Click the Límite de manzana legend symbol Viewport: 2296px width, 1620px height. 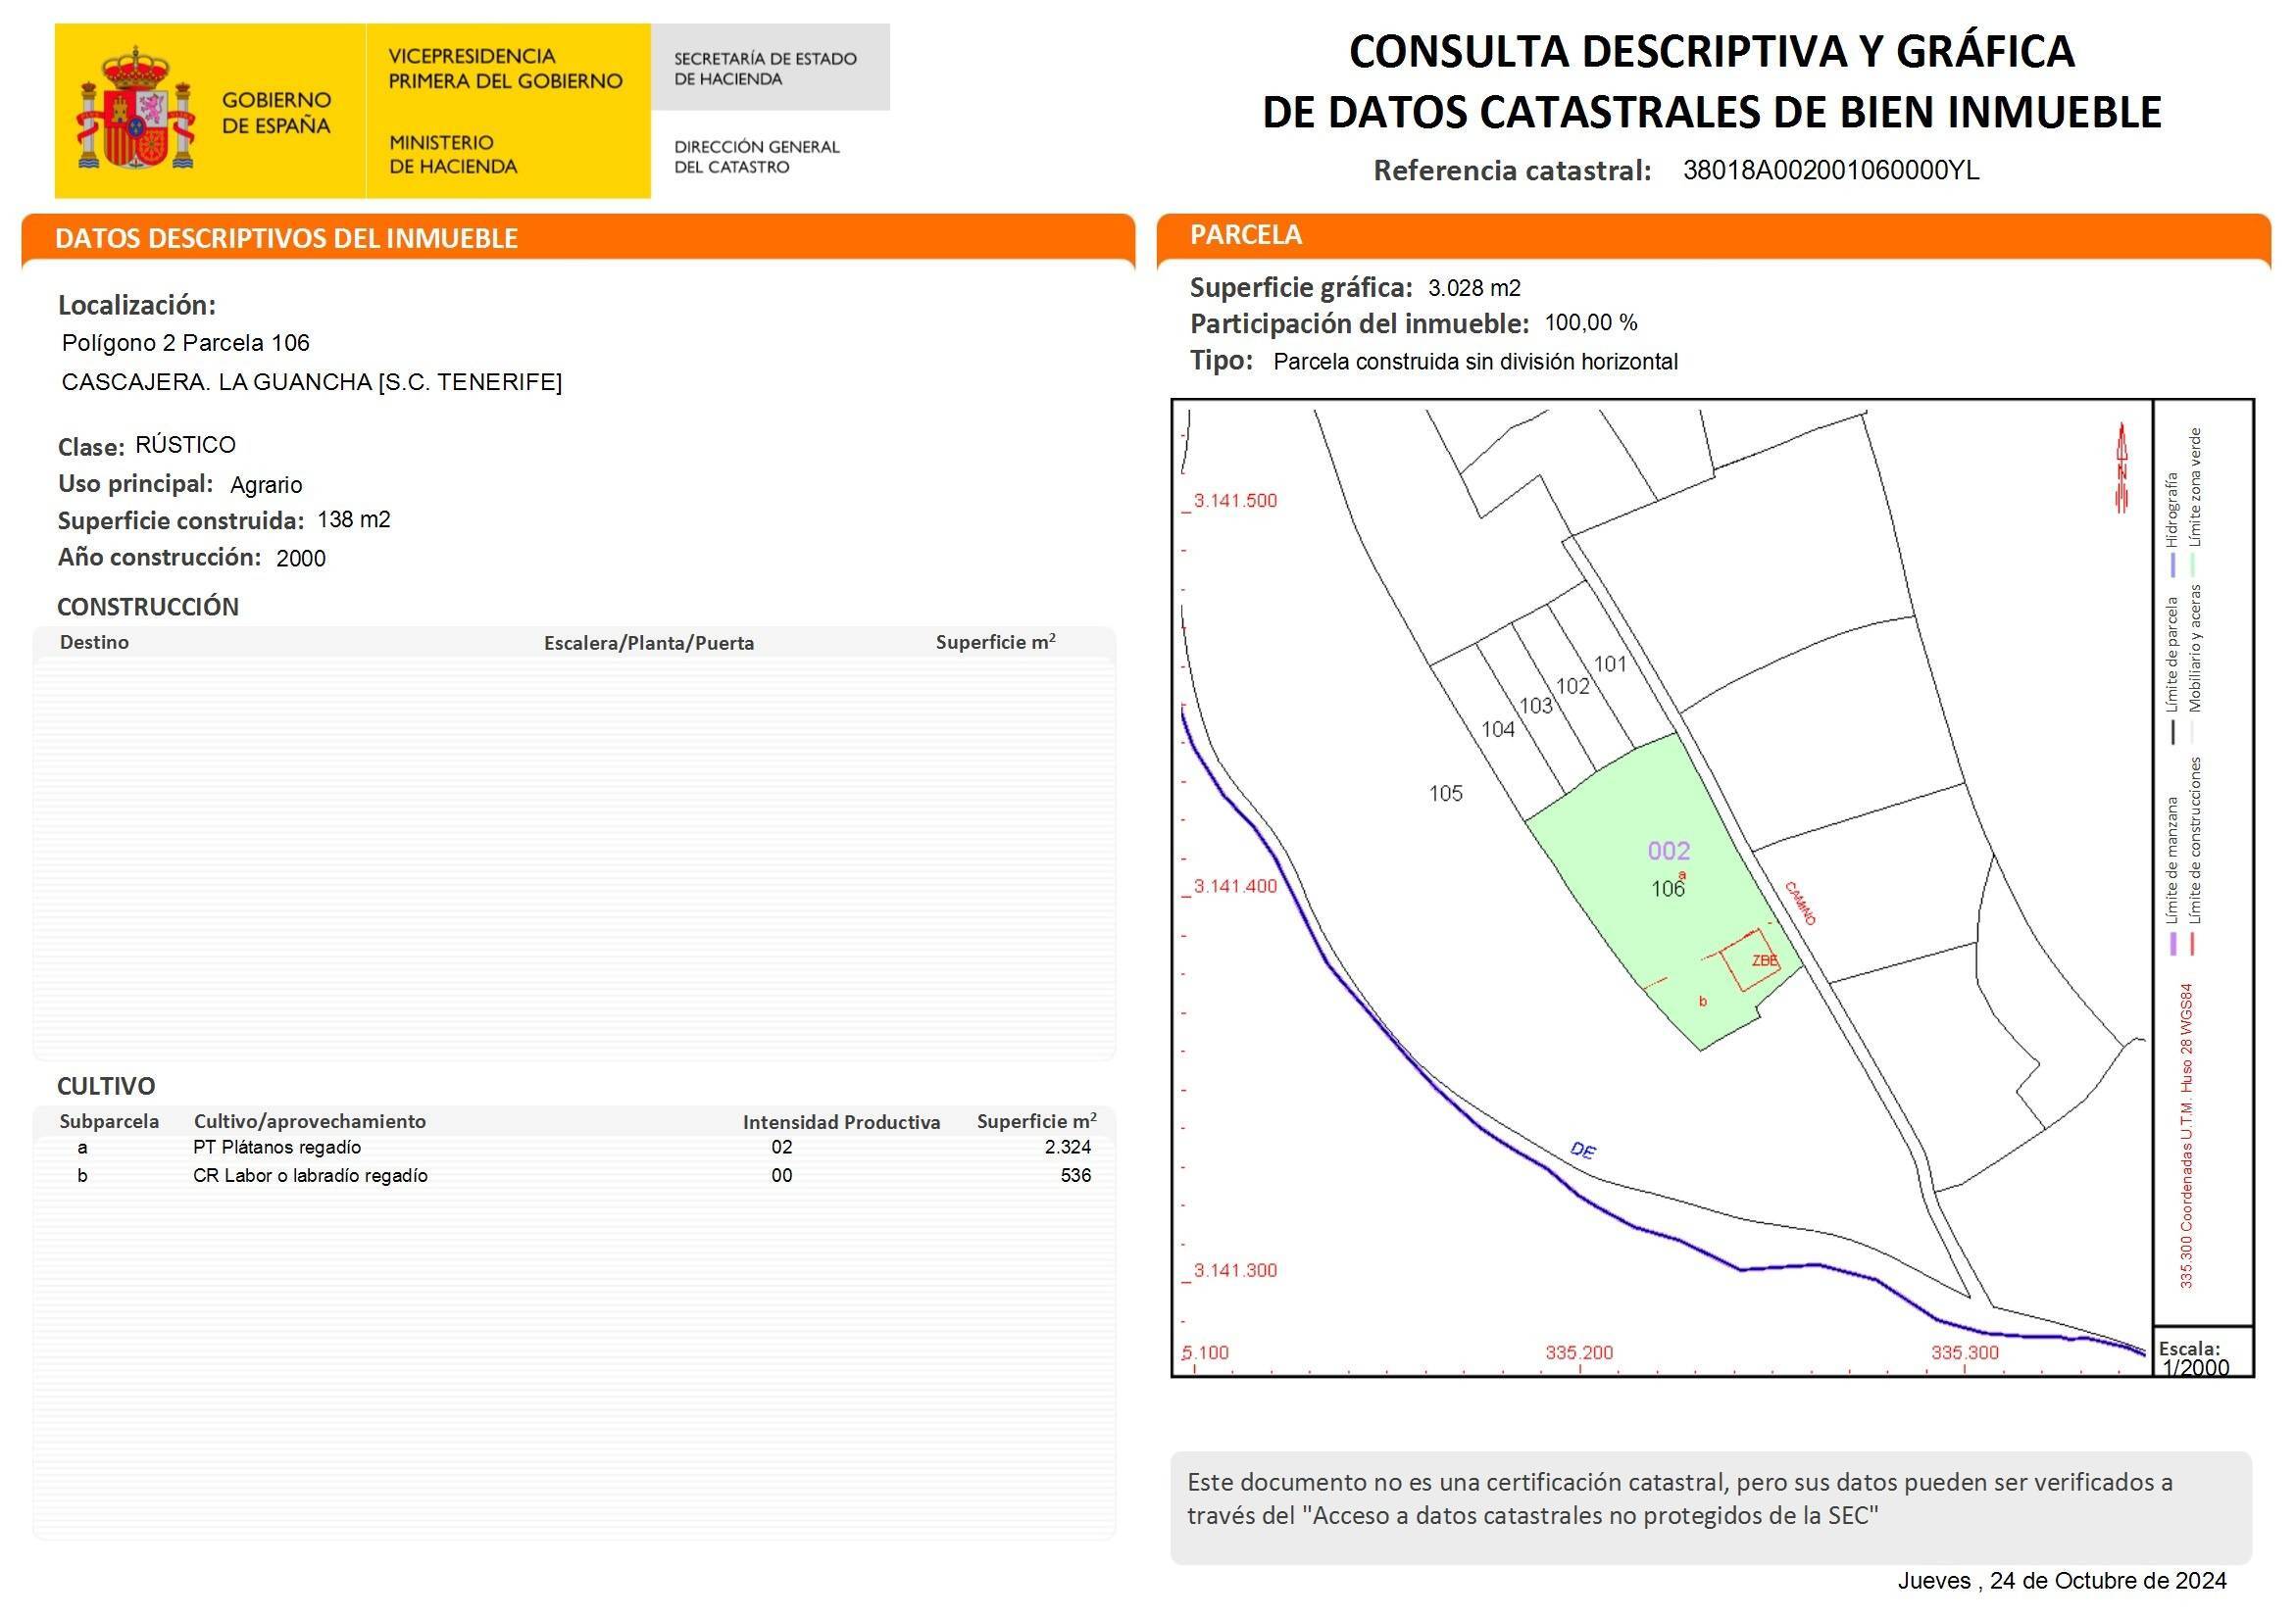pyautogui.click(x=2173, y=945)
